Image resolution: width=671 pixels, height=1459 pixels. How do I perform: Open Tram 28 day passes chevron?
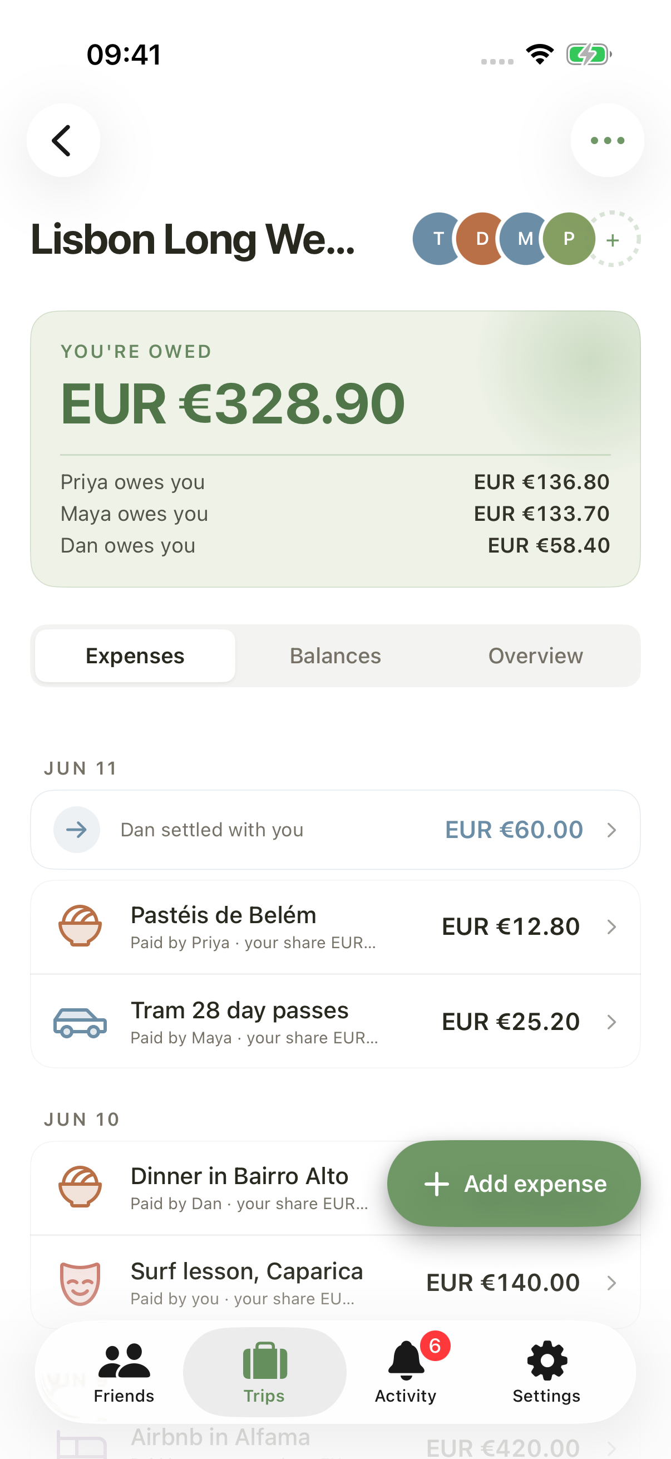pyautogui.click(x=611, y=1022)
